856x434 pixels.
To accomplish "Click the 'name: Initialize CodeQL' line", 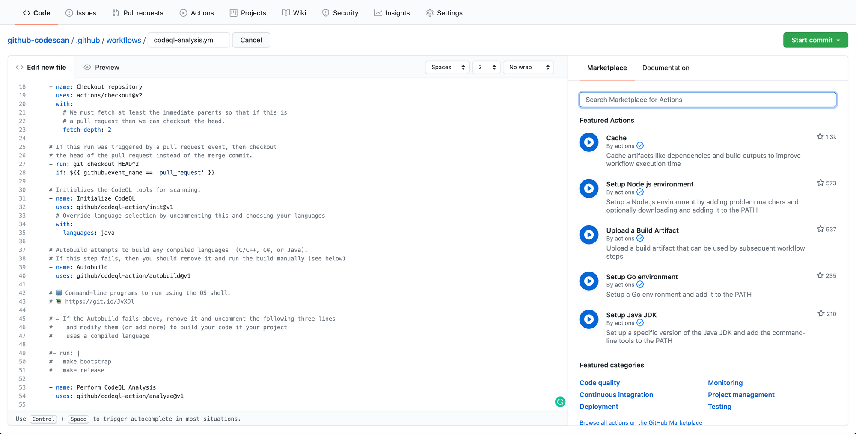I will tap(92, 198).
